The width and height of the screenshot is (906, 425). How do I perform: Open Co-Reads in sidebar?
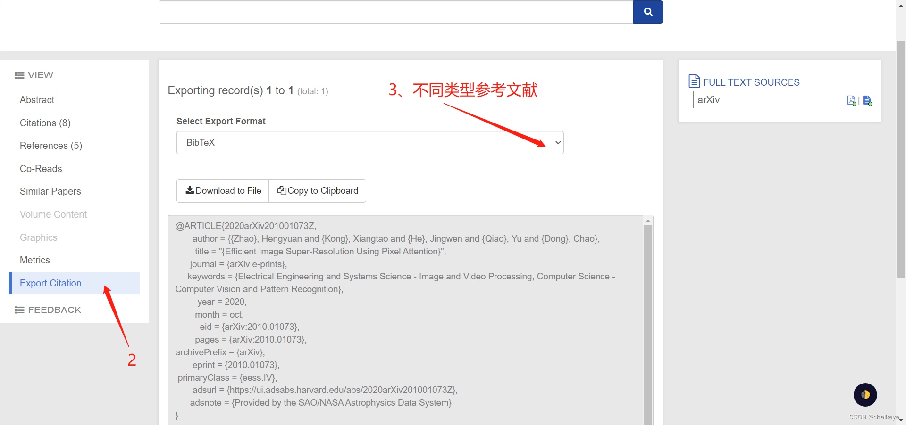pyautogui.click(x=41, y=169)
